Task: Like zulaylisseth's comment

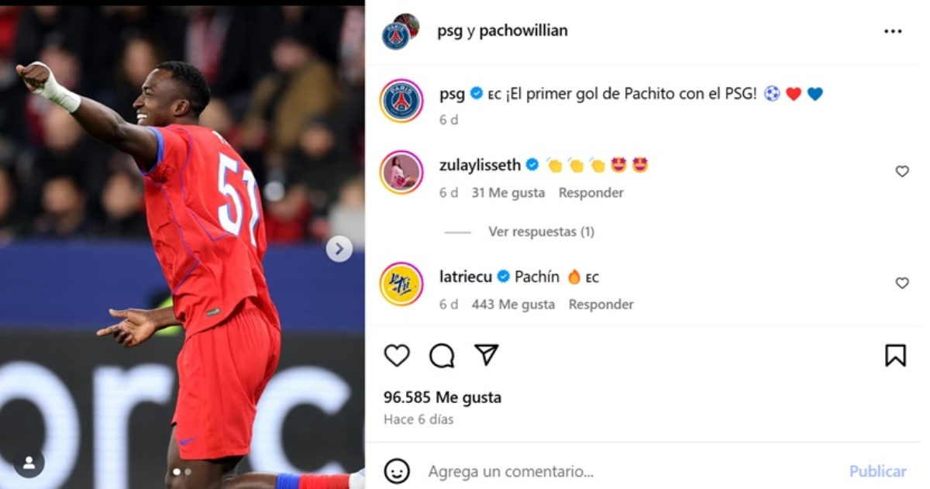Action: coord(902,171)
